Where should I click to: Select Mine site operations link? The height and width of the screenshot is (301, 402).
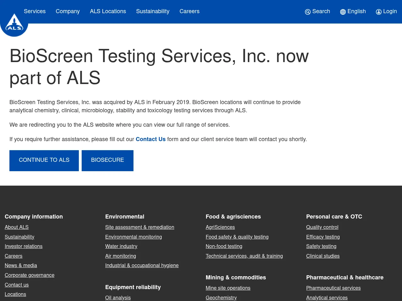click(228, 288)
